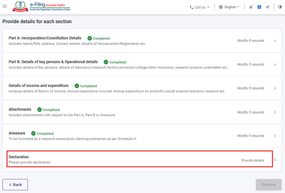Screen dimensions: 285x193
Task: Open the hamburger navigation menu
Action: 5,7
